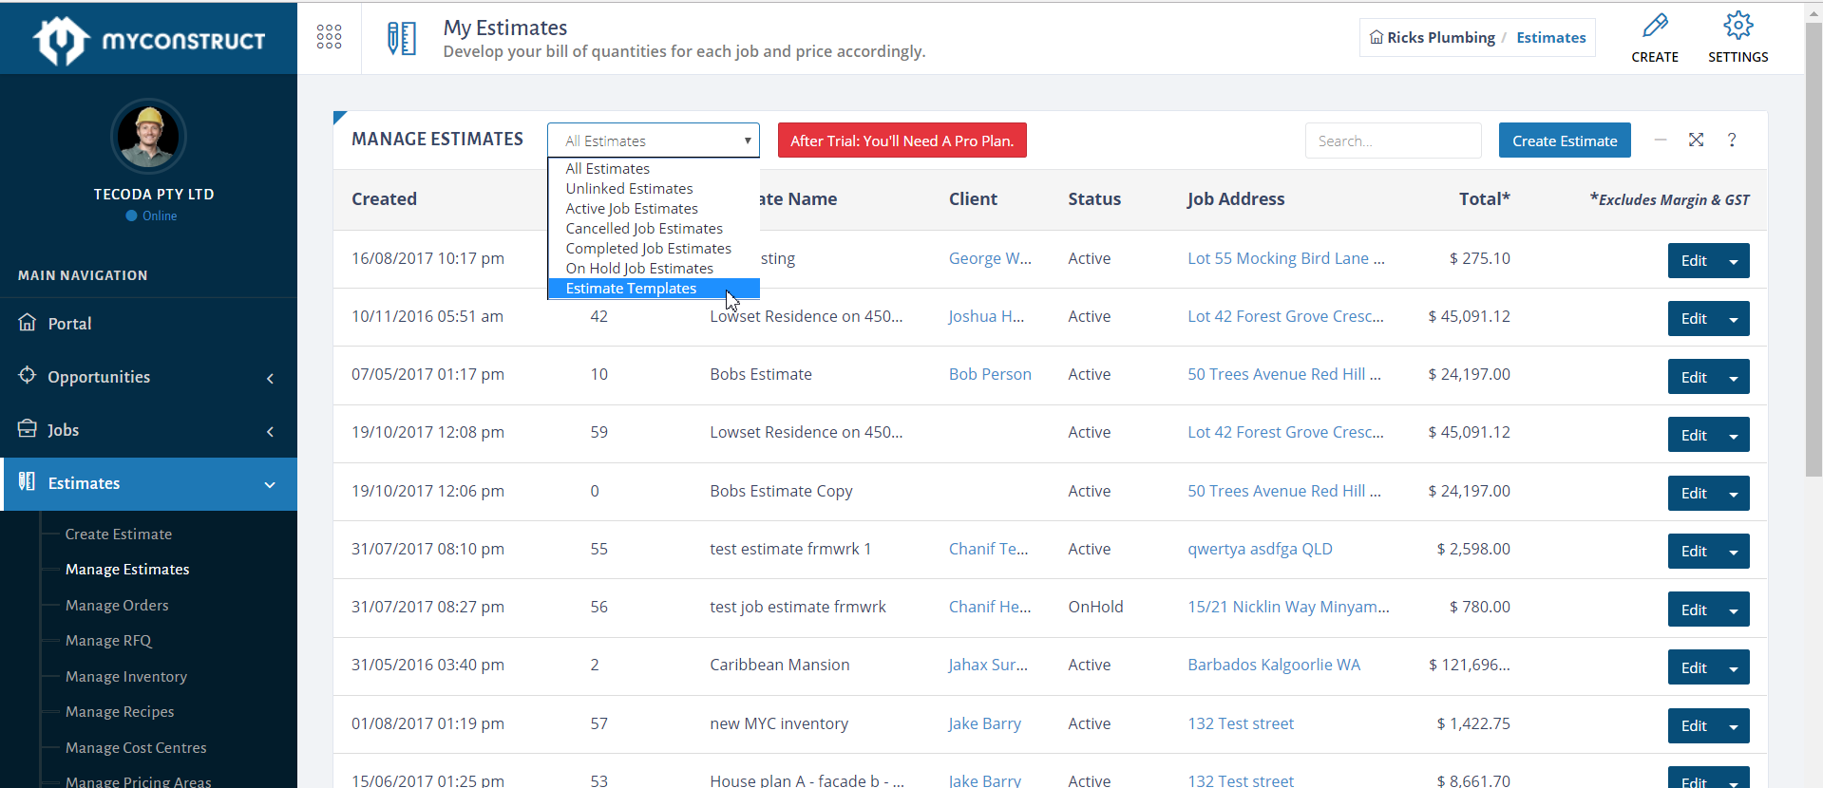Click the Jobs briefcase icon

coord(28,428)
